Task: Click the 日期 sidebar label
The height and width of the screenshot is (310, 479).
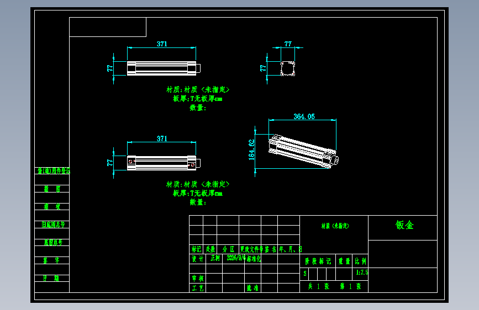Action: pos(51,278)
